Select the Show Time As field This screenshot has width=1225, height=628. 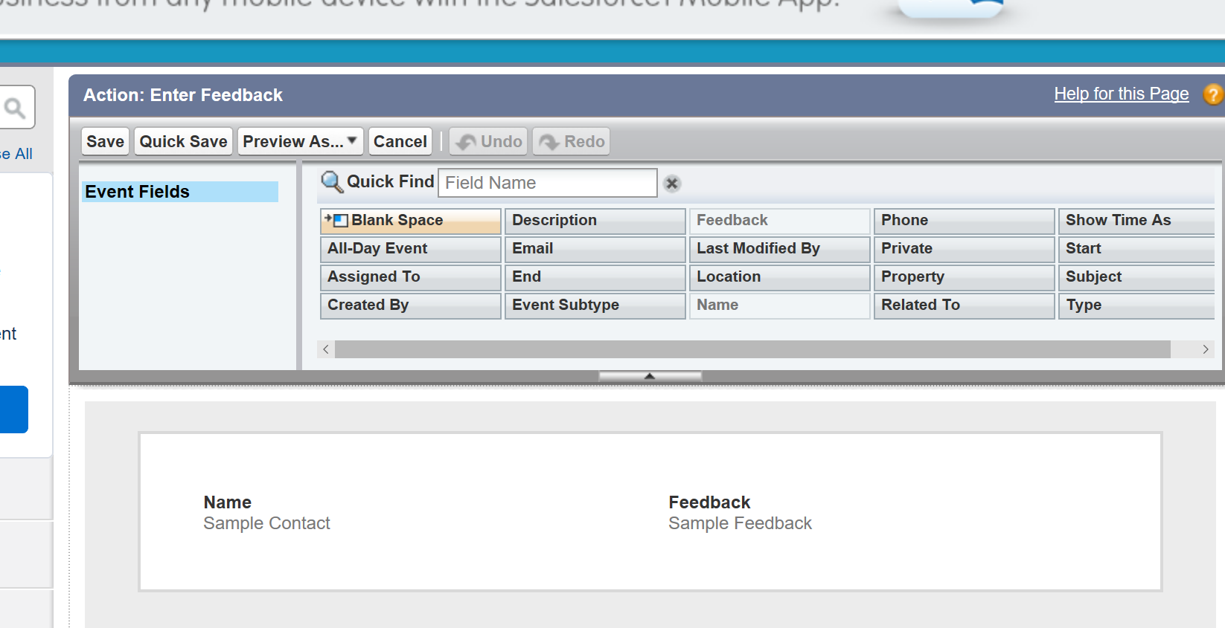pyautogui.click(x=1136, y=221)
